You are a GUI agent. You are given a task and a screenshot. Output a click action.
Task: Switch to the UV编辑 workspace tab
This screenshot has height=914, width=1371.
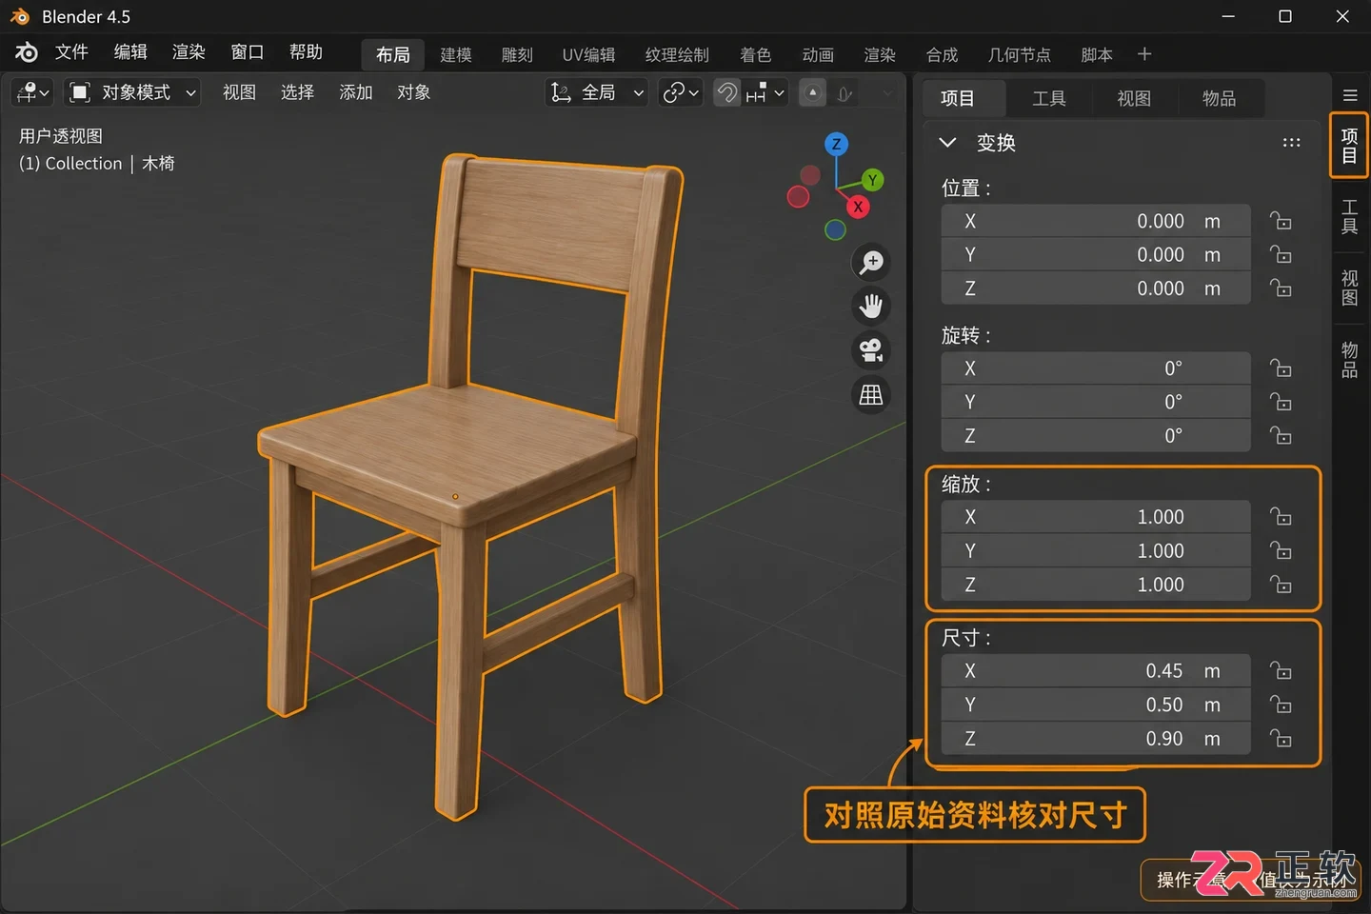[x=588, y=55]
